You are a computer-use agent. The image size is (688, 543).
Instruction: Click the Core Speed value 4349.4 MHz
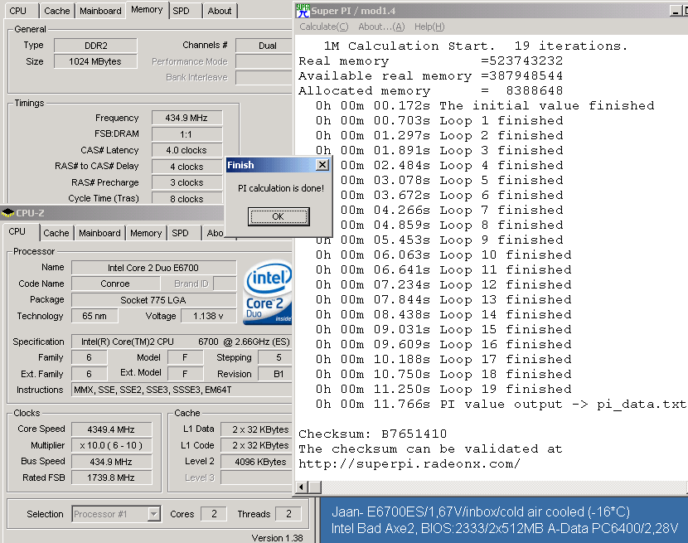point(111,429)
